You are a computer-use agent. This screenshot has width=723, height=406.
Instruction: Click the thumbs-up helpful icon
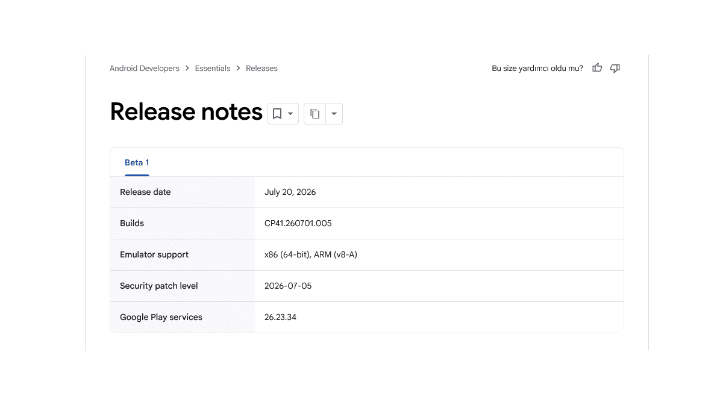[x=597, y=68]
